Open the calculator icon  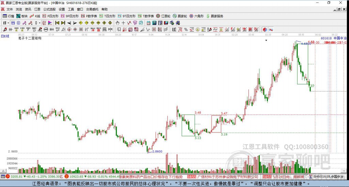tap(154, 23)
